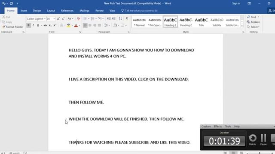This screenshot has width=275, height=154.
Task: Open the Mailings tab
Action: pyautogui.click(x=84, y=11)
